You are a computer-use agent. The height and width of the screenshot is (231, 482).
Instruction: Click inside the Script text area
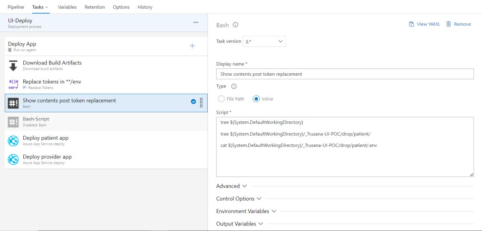click(x=345, y=147)
